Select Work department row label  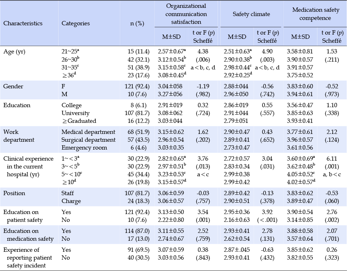(19, 136)
